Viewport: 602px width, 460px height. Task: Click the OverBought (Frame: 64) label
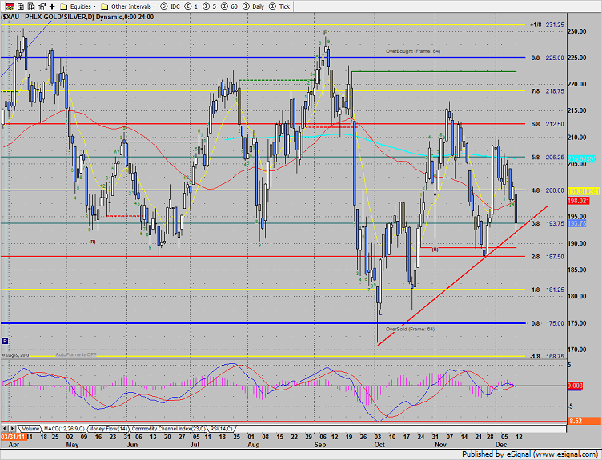413,51
